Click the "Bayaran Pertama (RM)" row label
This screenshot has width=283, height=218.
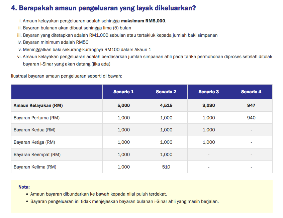tap(36, 118)
